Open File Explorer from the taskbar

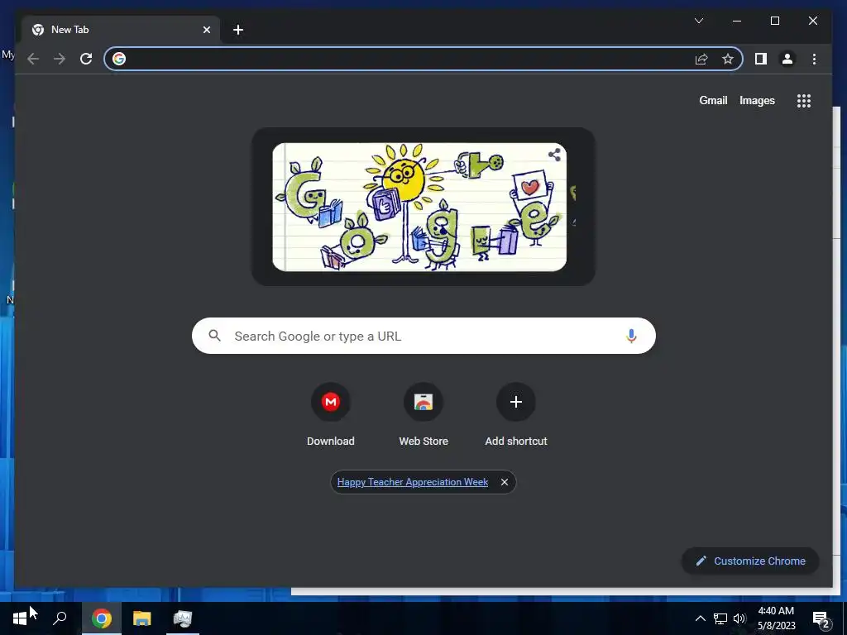pos(142,618)
